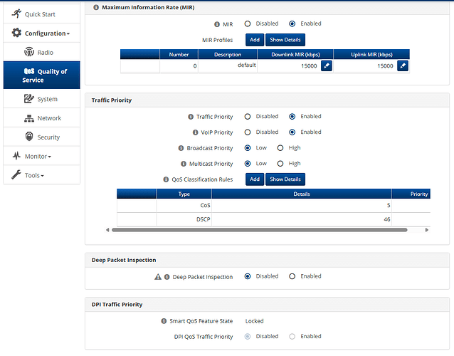This screenshot has height=356, width=454.
Task: Edit the Downlink MIR value pencil icon
Action: (x=327, y=66)
